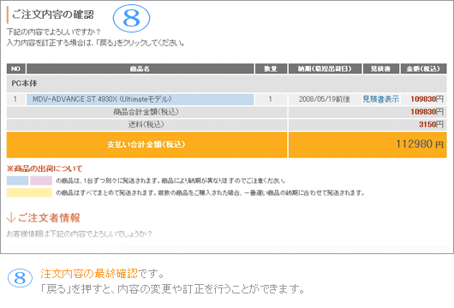Click the 商品合計金額(税込) label
454x308 pixels.
[146, 111]
